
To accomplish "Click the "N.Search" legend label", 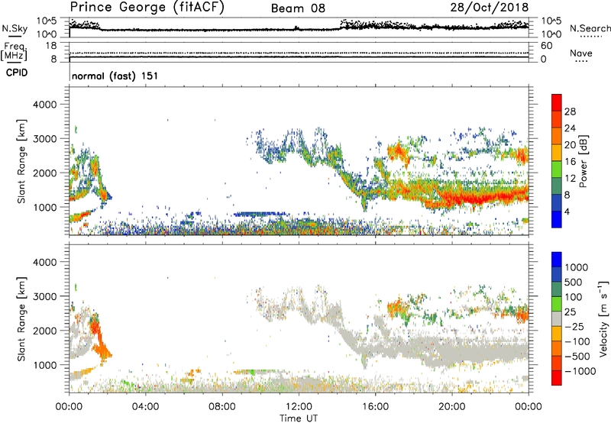I will tap(590, 28).
